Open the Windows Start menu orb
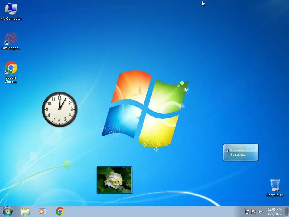The image size is (289, 217). [8, 211]
